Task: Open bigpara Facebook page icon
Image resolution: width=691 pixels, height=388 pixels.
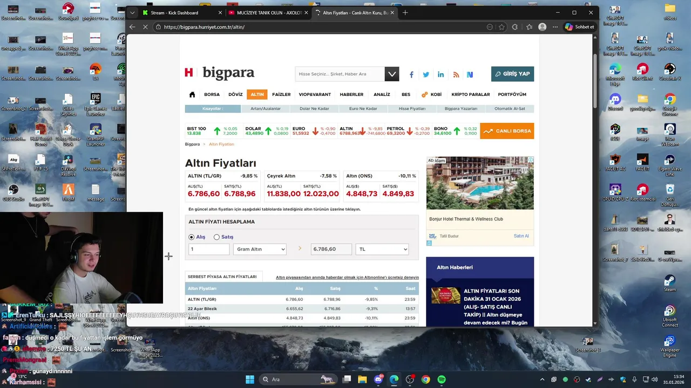Action: (411, 74)
